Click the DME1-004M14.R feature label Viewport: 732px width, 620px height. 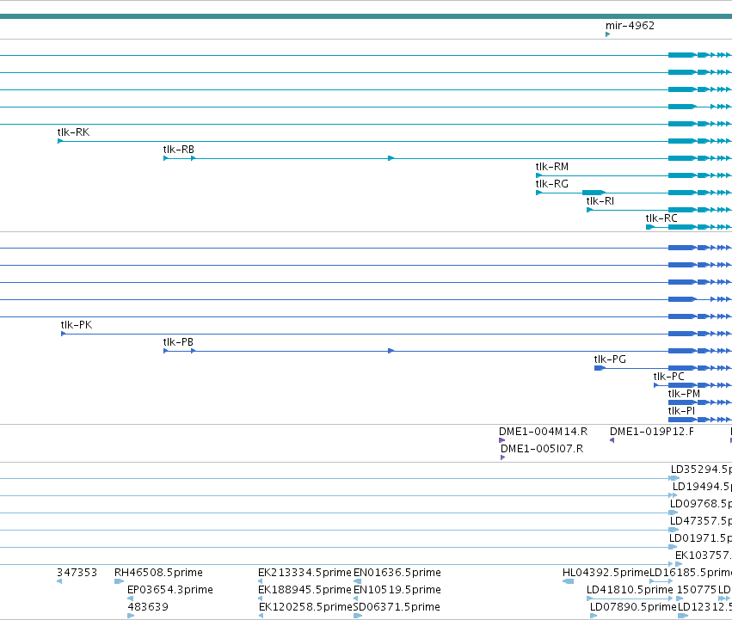543,432
